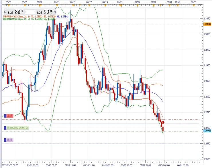The image size is (212, 168).
Task: Click the 05/30 05:00 time axis label
Action: click(164, 165)
